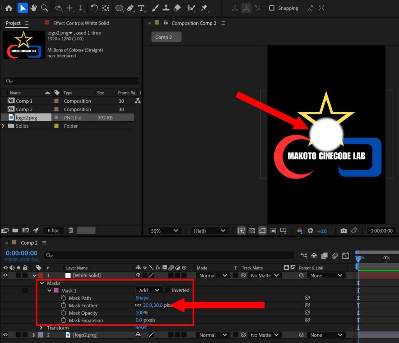Open the Comp 2 timeline panel menu
Screen dimensions: 399x343
(x=44, y=243)
